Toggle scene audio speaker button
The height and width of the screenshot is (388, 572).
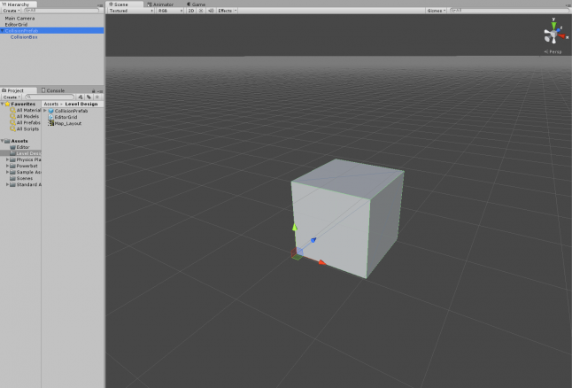click(210, 11)
